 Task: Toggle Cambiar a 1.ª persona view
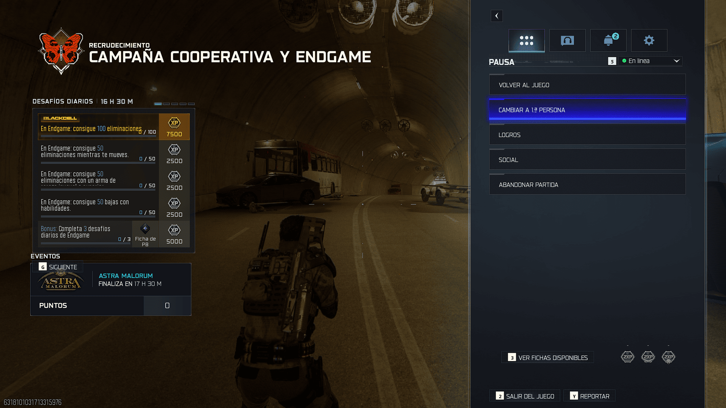pos(587,110)
